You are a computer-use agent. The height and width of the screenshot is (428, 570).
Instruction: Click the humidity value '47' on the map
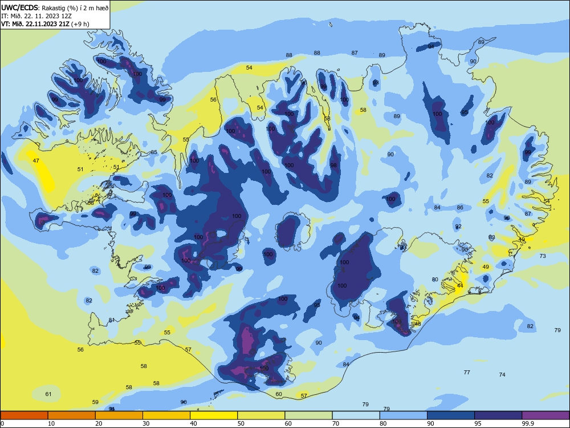[36, 160]
